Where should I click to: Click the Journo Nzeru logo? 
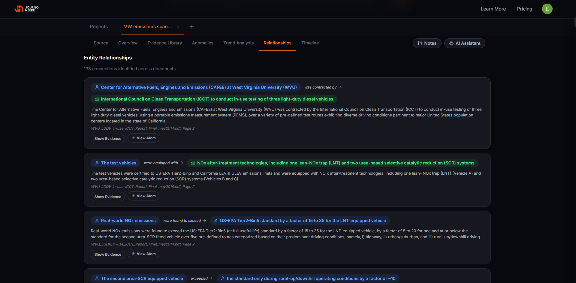[26, 9]
